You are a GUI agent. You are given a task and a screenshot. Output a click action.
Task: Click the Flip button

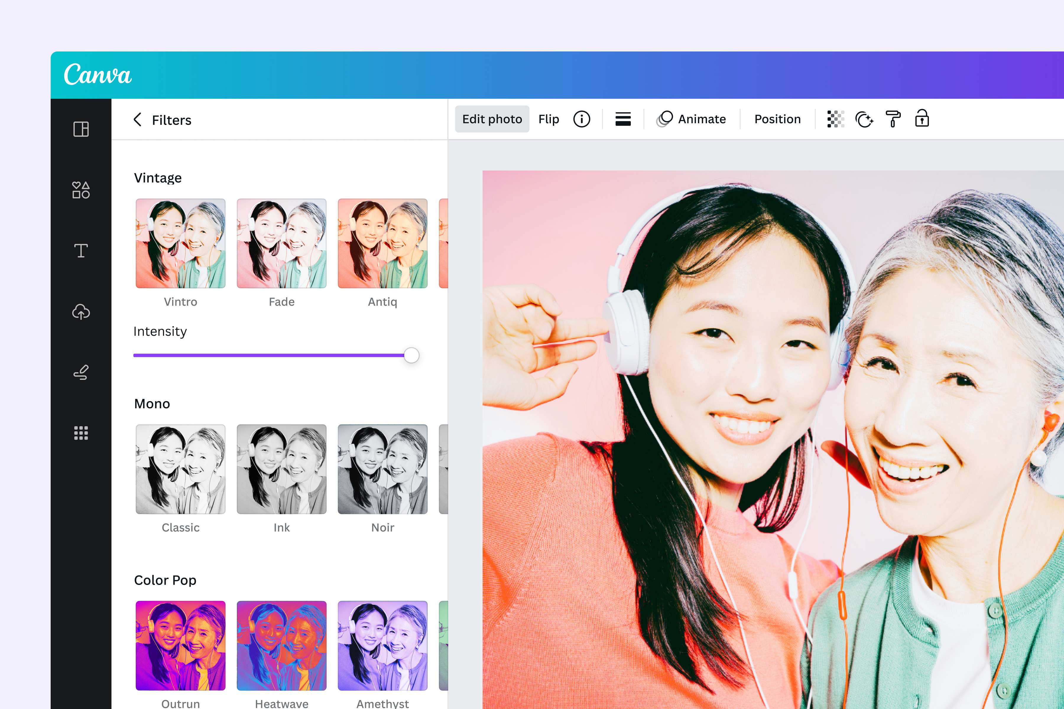pos(549,119)
